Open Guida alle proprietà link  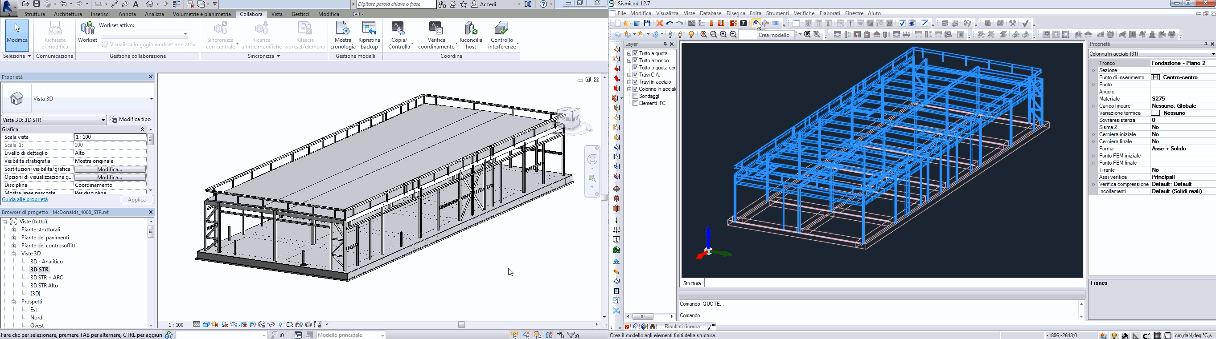(x=25, y=200)
